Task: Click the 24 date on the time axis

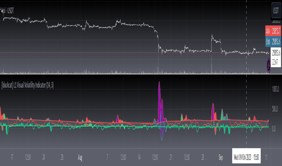Action: pyautogui.click(x=44, y=157)
